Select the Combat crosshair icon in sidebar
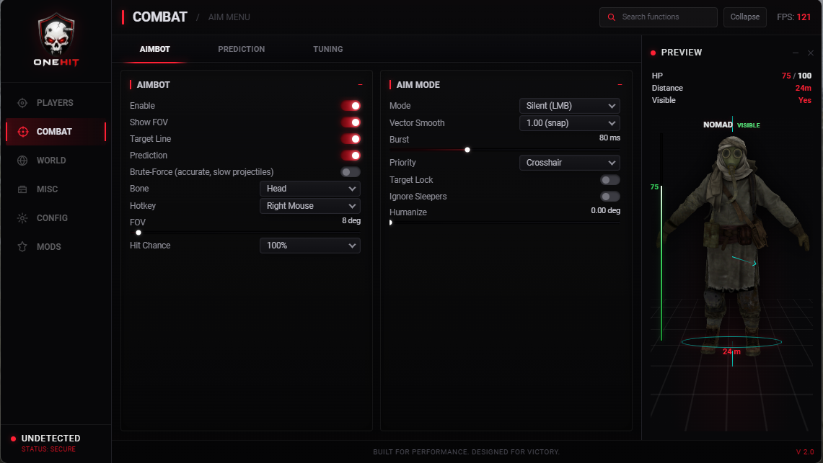This screenshot has width=823, height=463. pyautogui.click(x=23, y=132)
